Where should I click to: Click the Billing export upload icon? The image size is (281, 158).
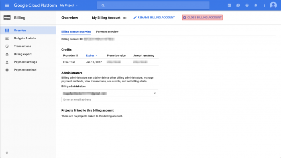7,54
